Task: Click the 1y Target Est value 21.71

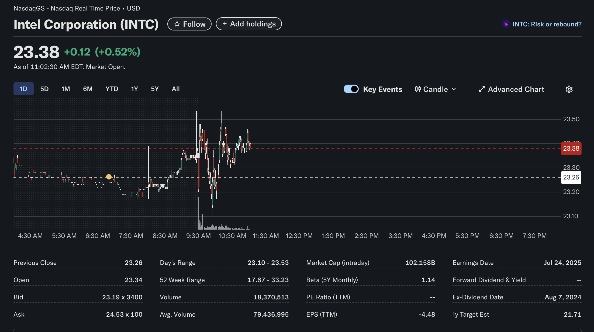Action: (x=572, y=314)
